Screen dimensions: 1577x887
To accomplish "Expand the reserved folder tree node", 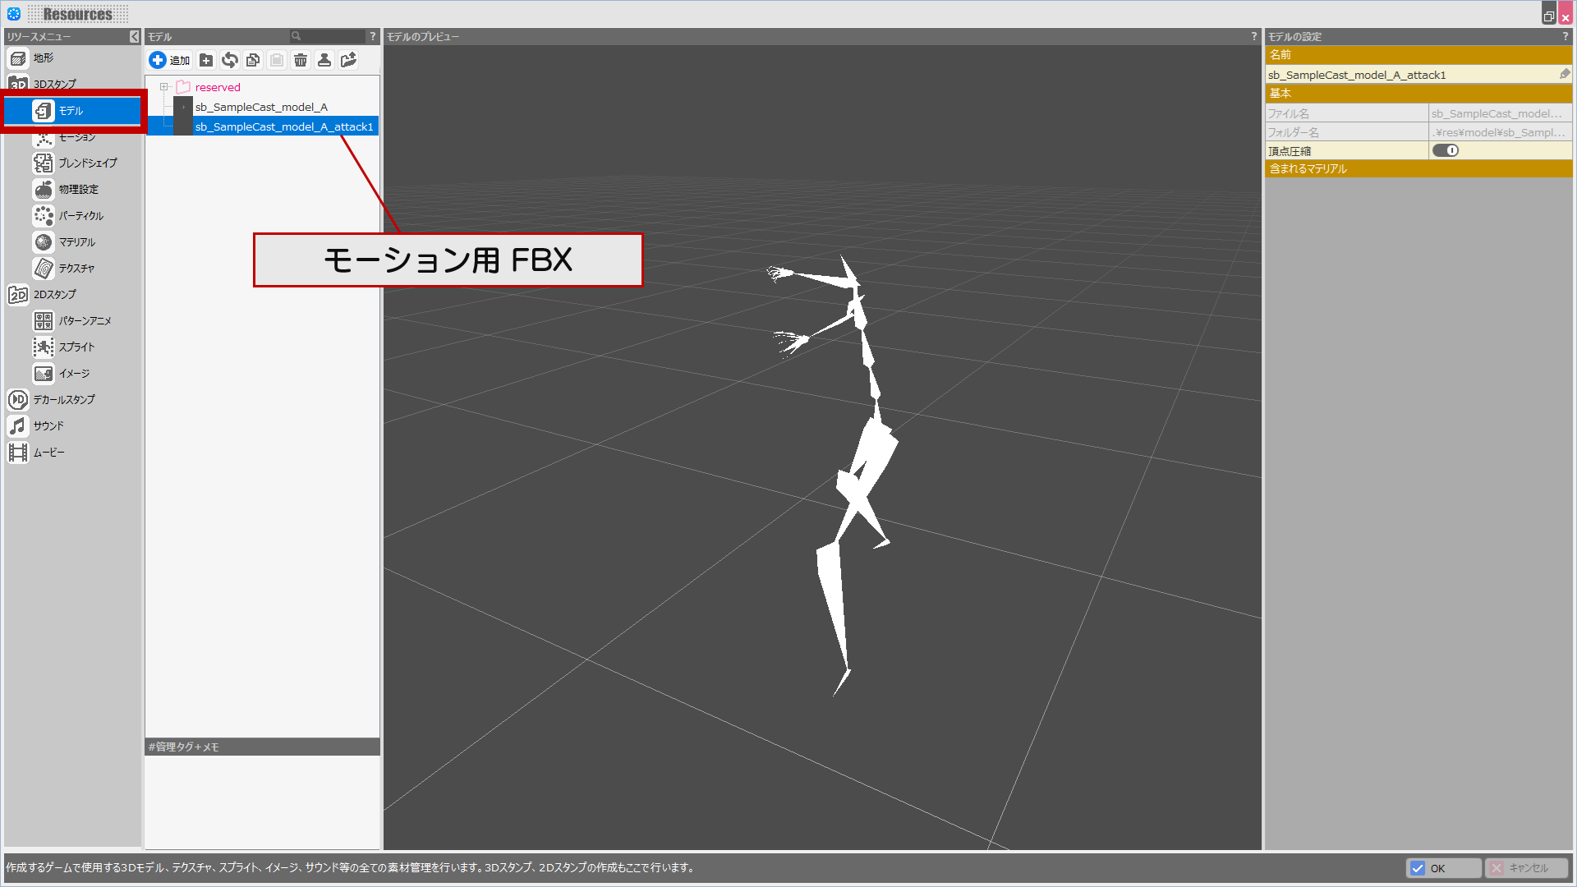I will (x=164, y=87).
